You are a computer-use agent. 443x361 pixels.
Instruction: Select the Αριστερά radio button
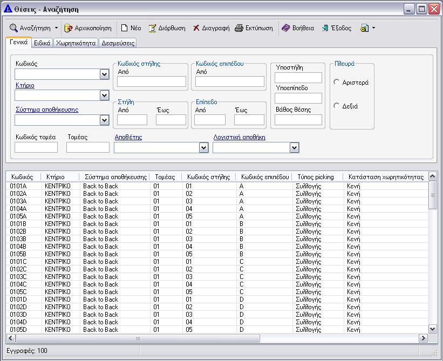[336, 82]
